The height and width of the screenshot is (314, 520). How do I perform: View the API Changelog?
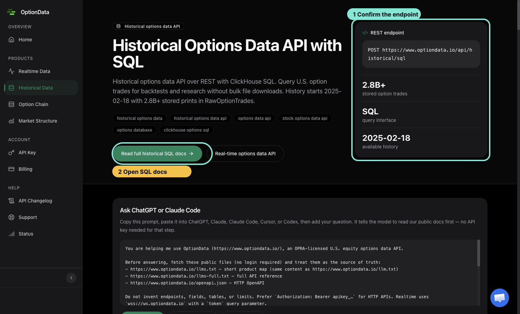pyautogui.click(x=41, y=201)
